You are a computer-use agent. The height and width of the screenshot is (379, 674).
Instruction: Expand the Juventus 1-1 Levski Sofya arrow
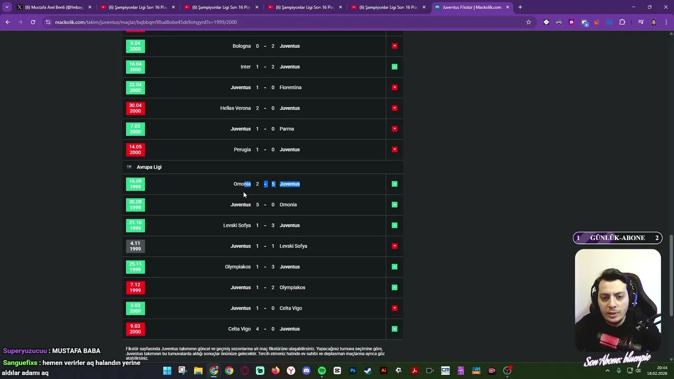(394, 246)
